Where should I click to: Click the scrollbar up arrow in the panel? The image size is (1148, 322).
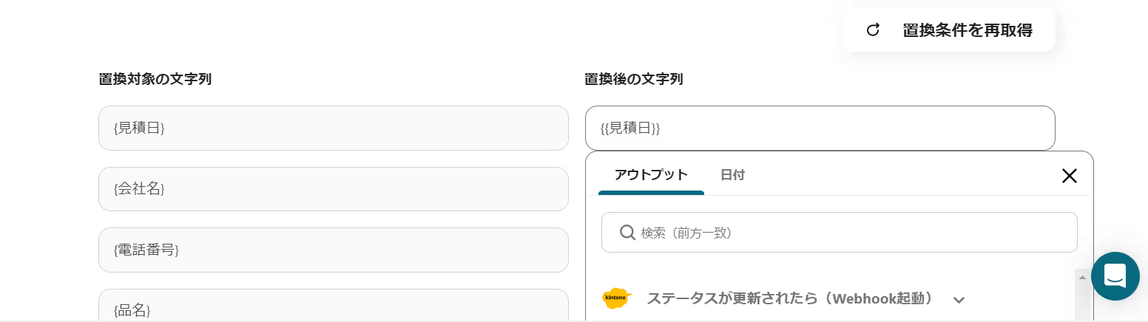1082,278
